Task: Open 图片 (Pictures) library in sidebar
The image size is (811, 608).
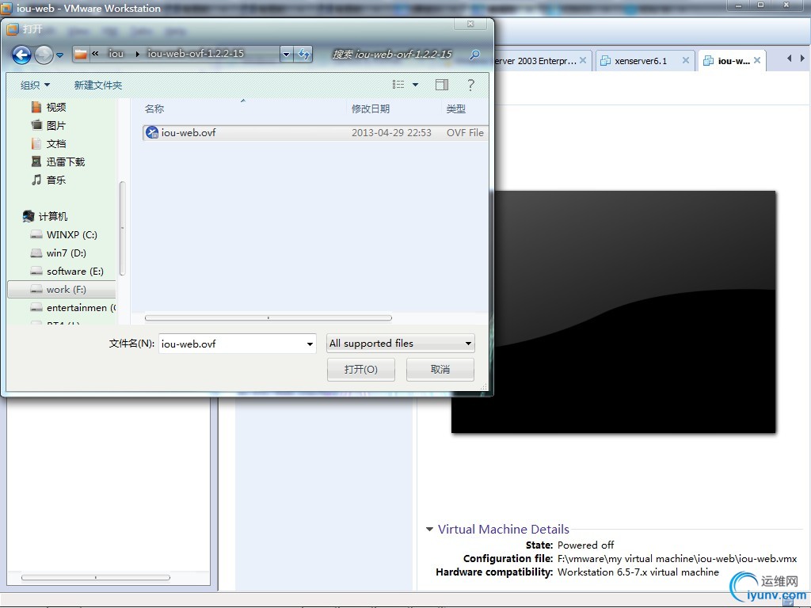Action: [49, 125]
